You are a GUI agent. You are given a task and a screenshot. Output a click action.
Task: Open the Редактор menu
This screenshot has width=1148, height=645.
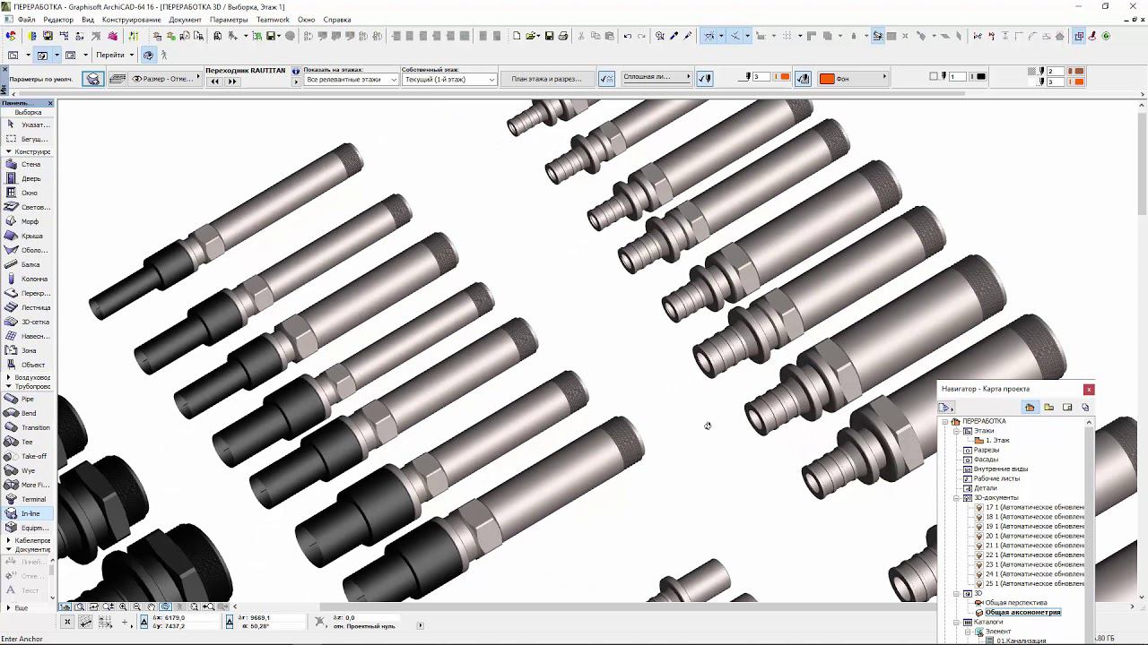pos(58,20)
